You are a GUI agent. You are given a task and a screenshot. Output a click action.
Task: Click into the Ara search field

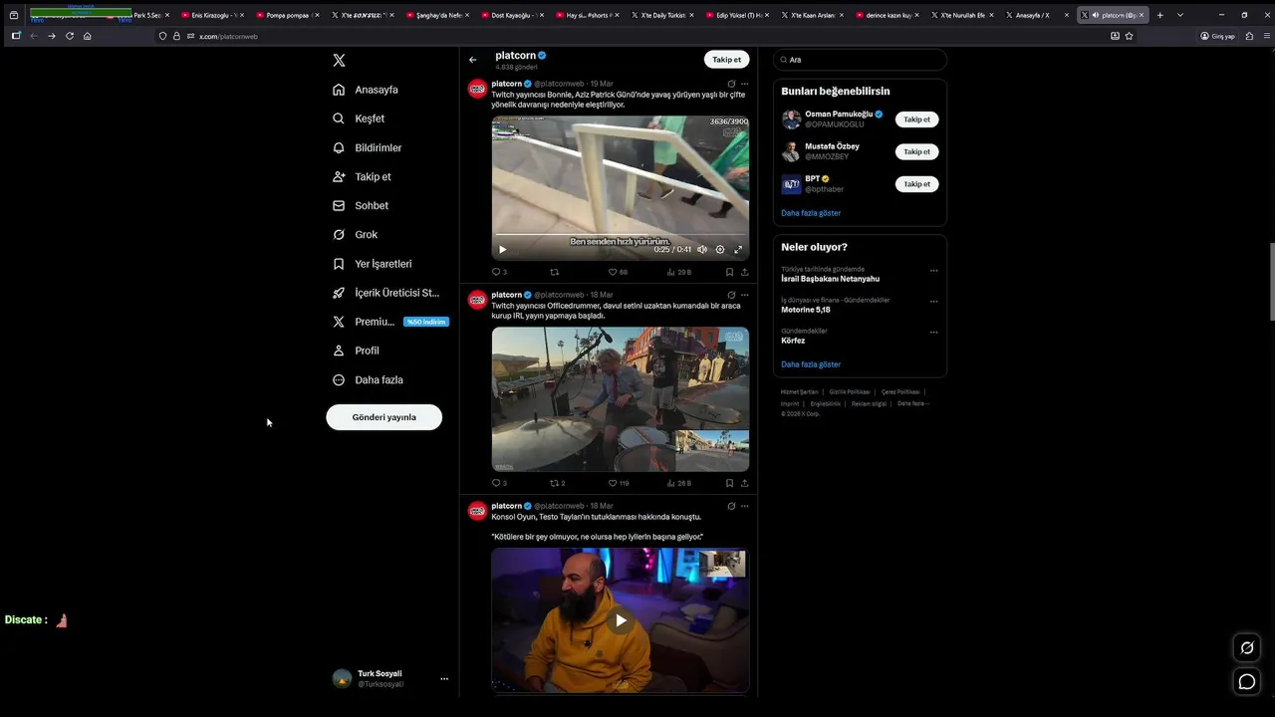click(x=860, y=60)
